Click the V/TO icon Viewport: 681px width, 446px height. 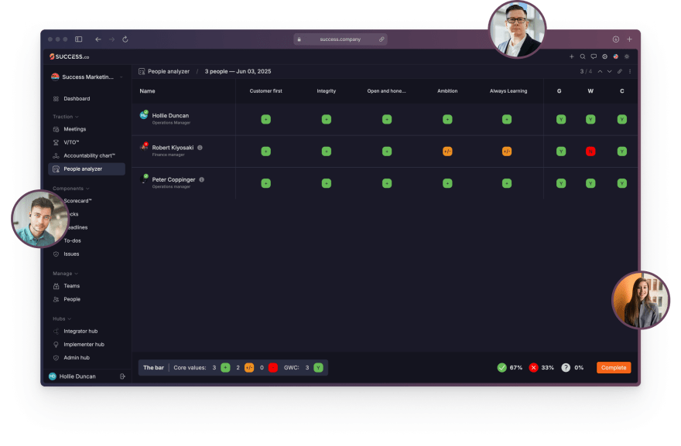point(56,142)
